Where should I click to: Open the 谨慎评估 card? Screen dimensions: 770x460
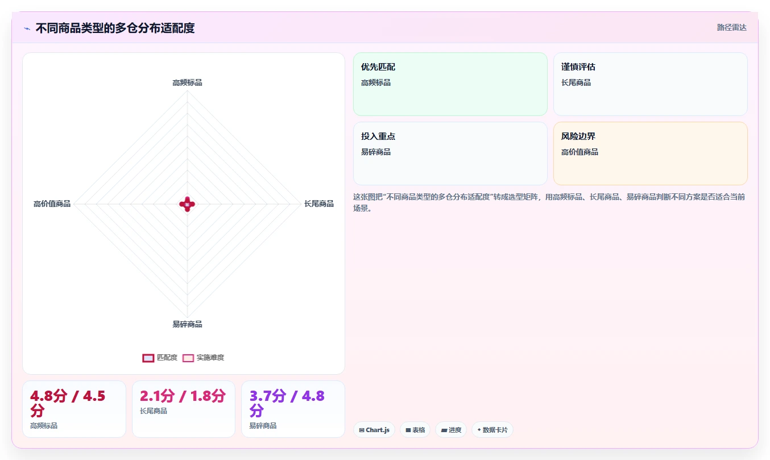coord(651,84)
